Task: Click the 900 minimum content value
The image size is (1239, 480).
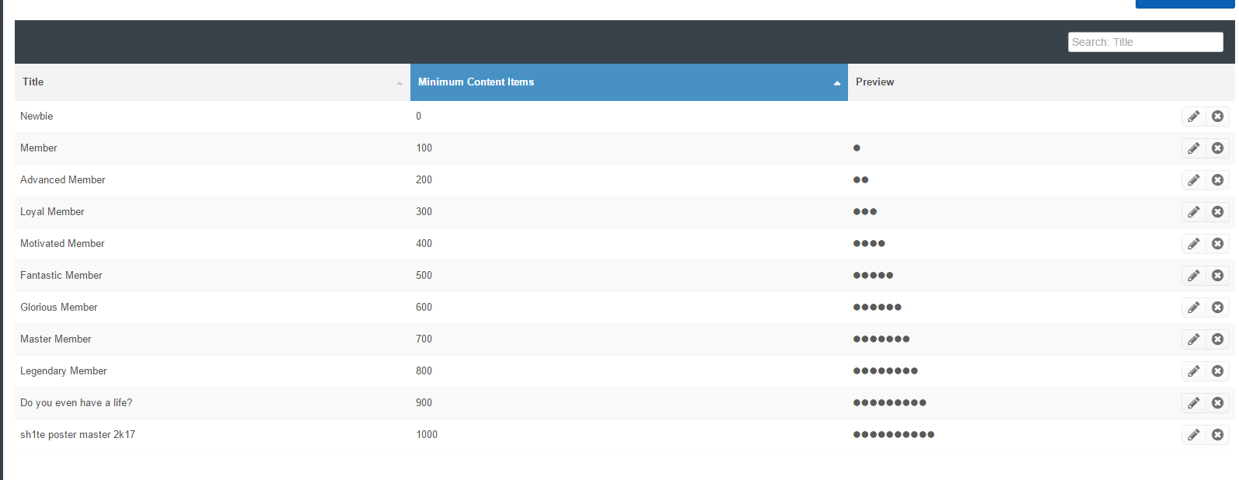Action: point(424,402)
